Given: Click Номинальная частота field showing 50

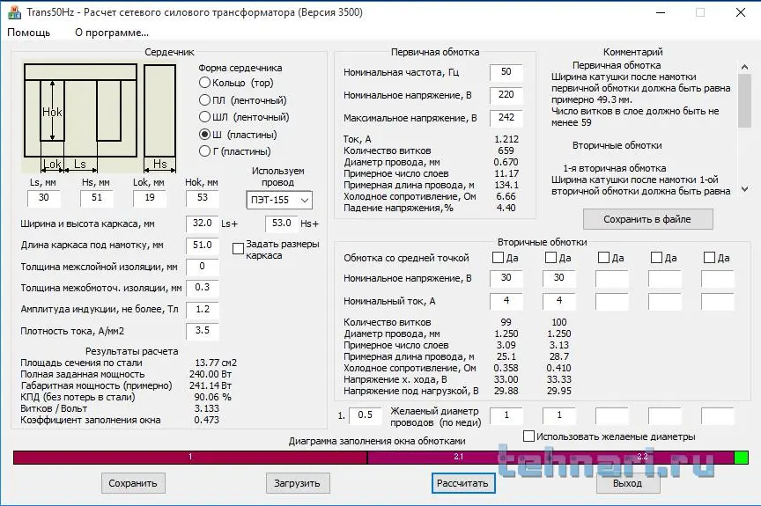Looking at the screenshot, I should [506, 72].
